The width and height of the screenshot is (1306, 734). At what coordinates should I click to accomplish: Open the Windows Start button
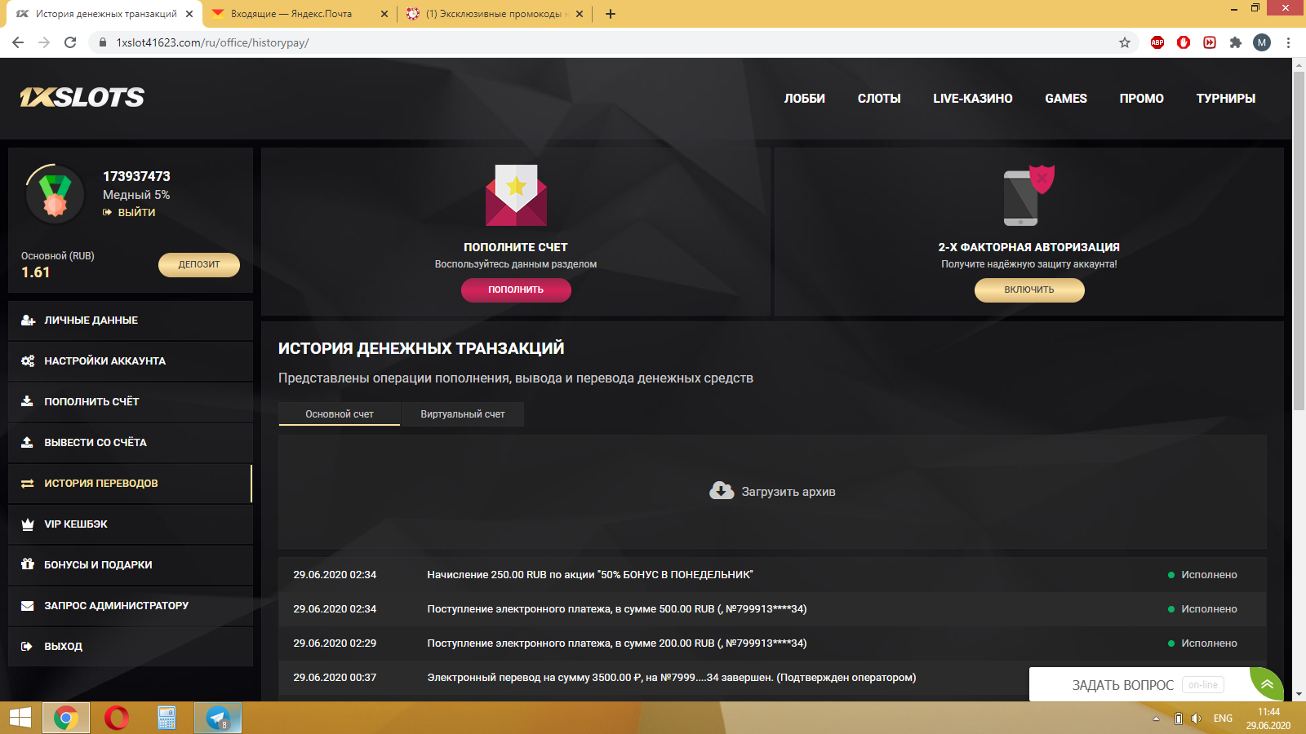coord(20,718)
